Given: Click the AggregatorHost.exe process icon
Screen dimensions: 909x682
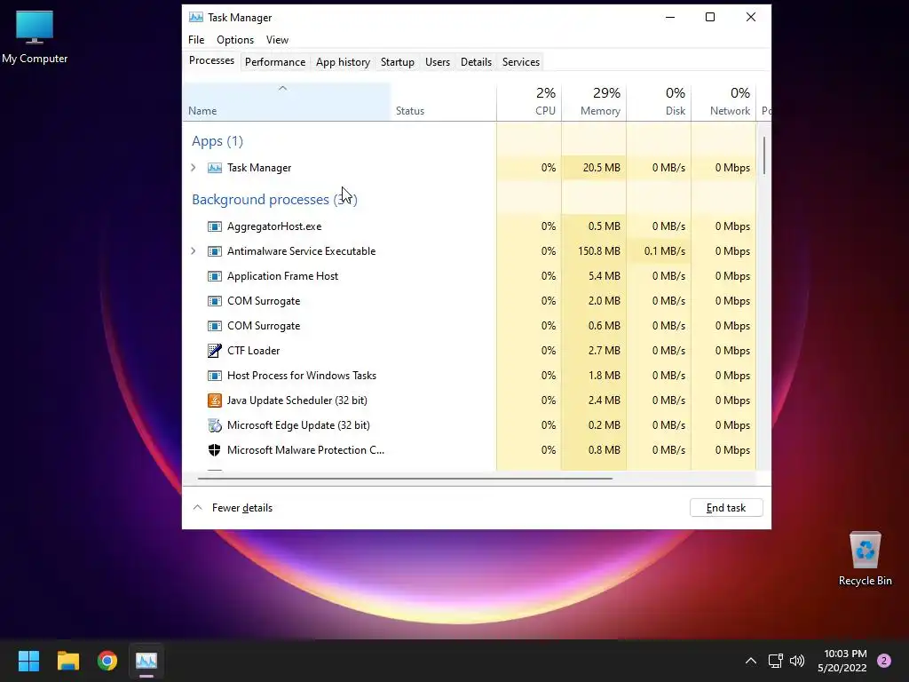Looking at the screenshot, I should coord(215,226).
